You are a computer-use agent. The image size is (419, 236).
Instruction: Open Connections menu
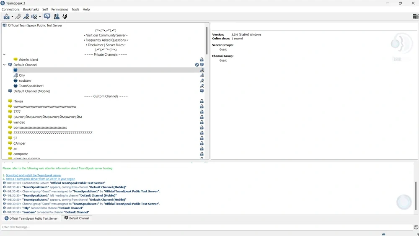pos(10,9)
